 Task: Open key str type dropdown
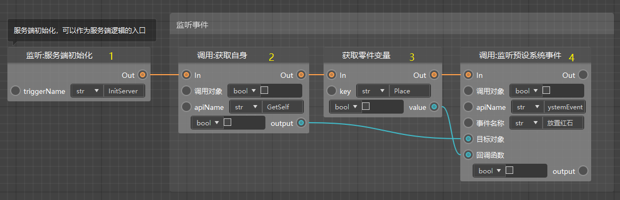373,91
